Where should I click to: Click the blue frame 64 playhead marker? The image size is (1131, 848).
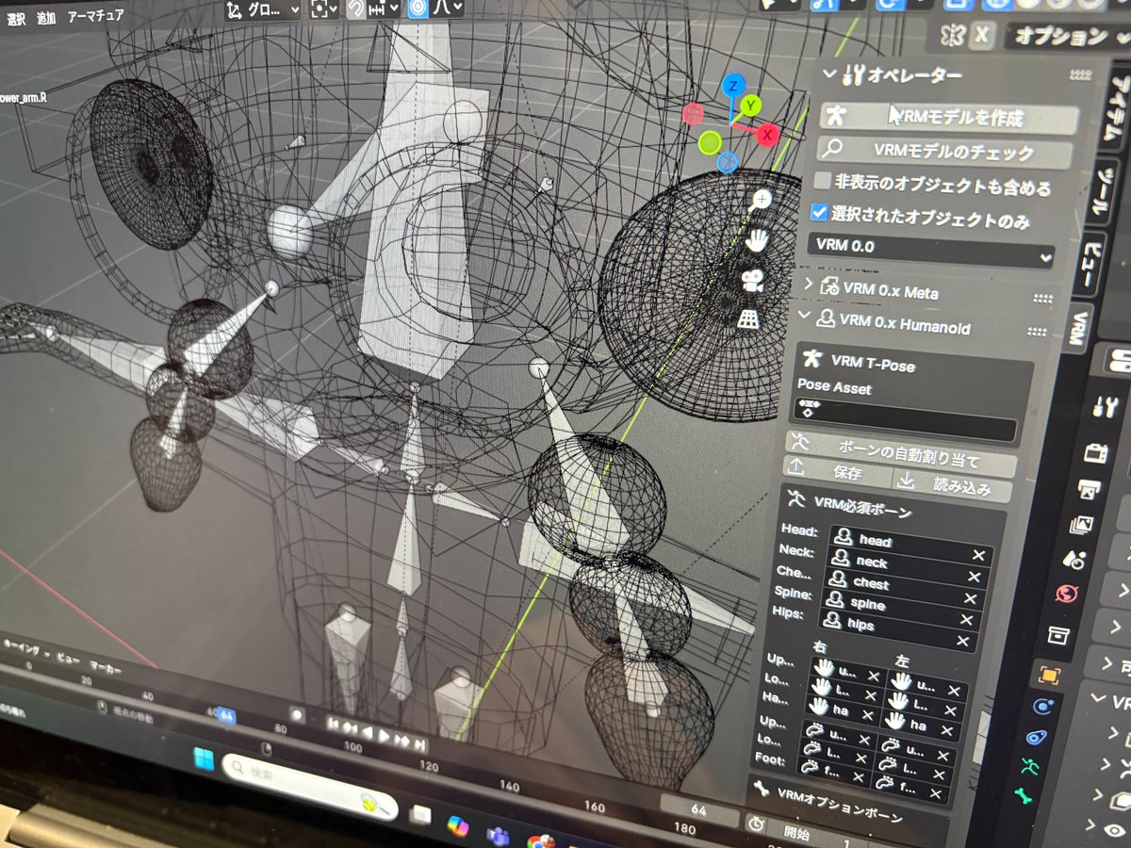(x=226, y=714)
